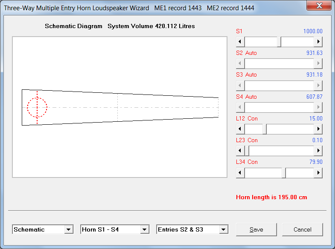Click the L23 Con label
This screenshot has height=249, width=335.
pos(247,140)
